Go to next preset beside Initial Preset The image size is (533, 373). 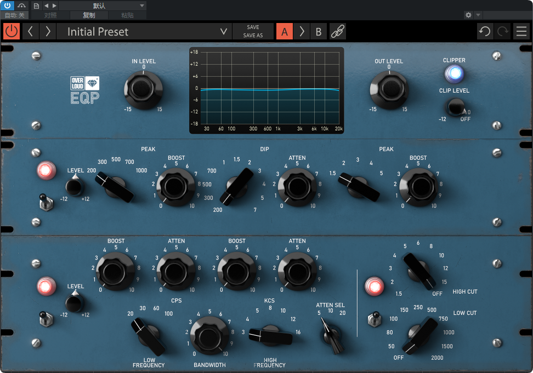point(48,32)
